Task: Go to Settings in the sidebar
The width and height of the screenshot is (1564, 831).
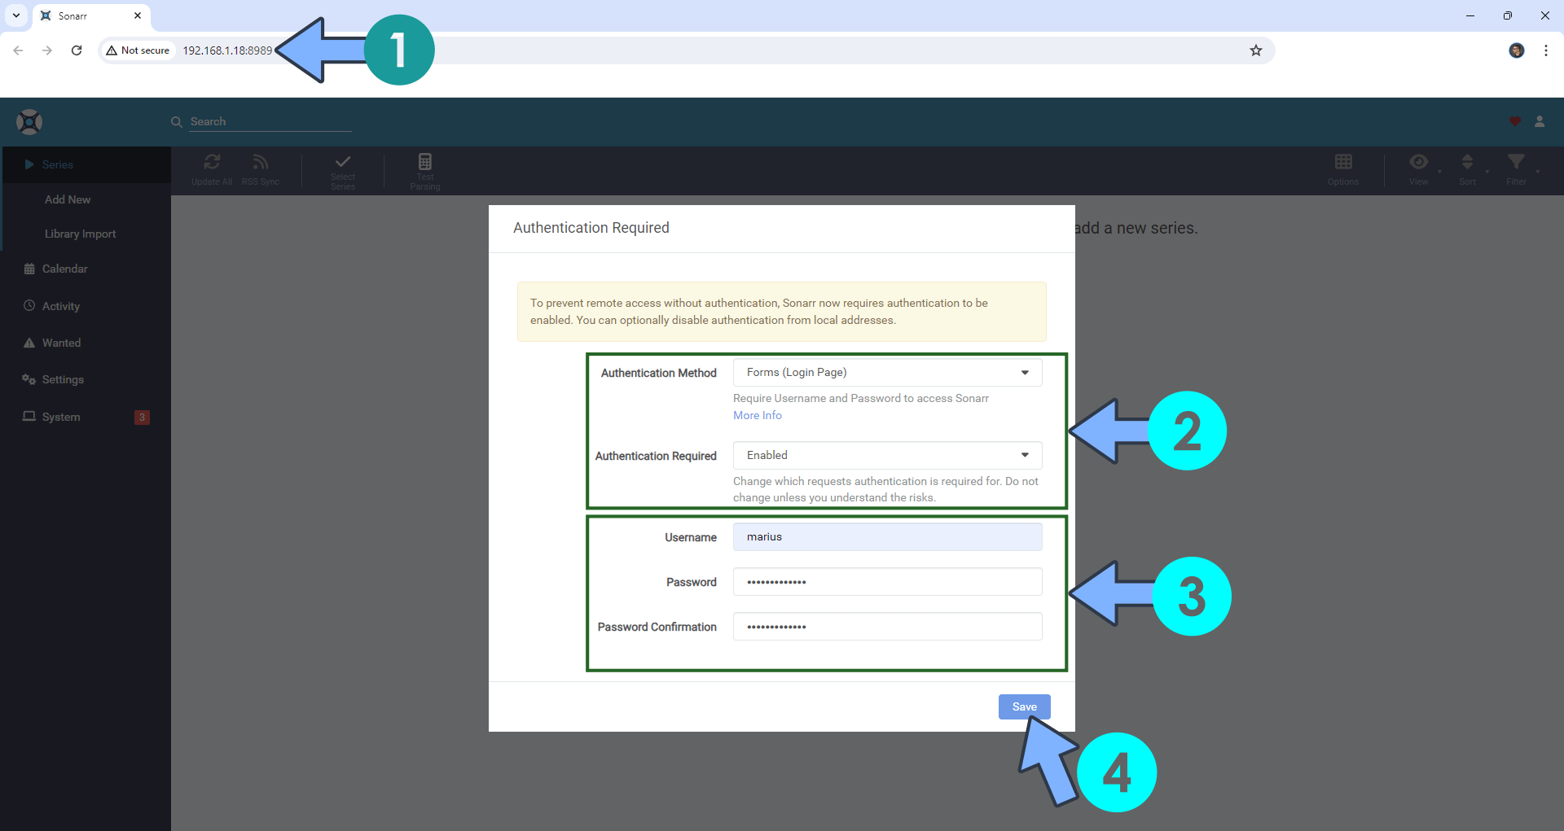Action: pyautogui.click(x=63, y=379)
